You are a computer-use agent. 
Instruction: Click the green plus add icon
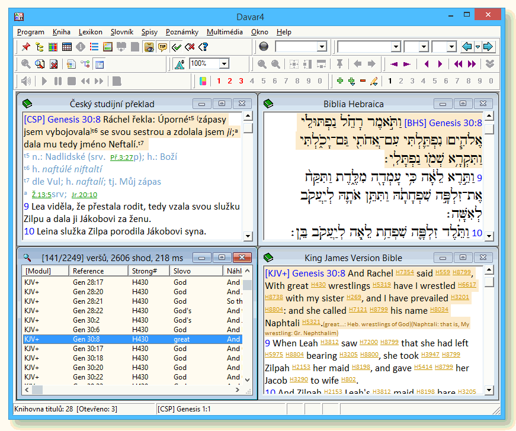tap(339, 81)
